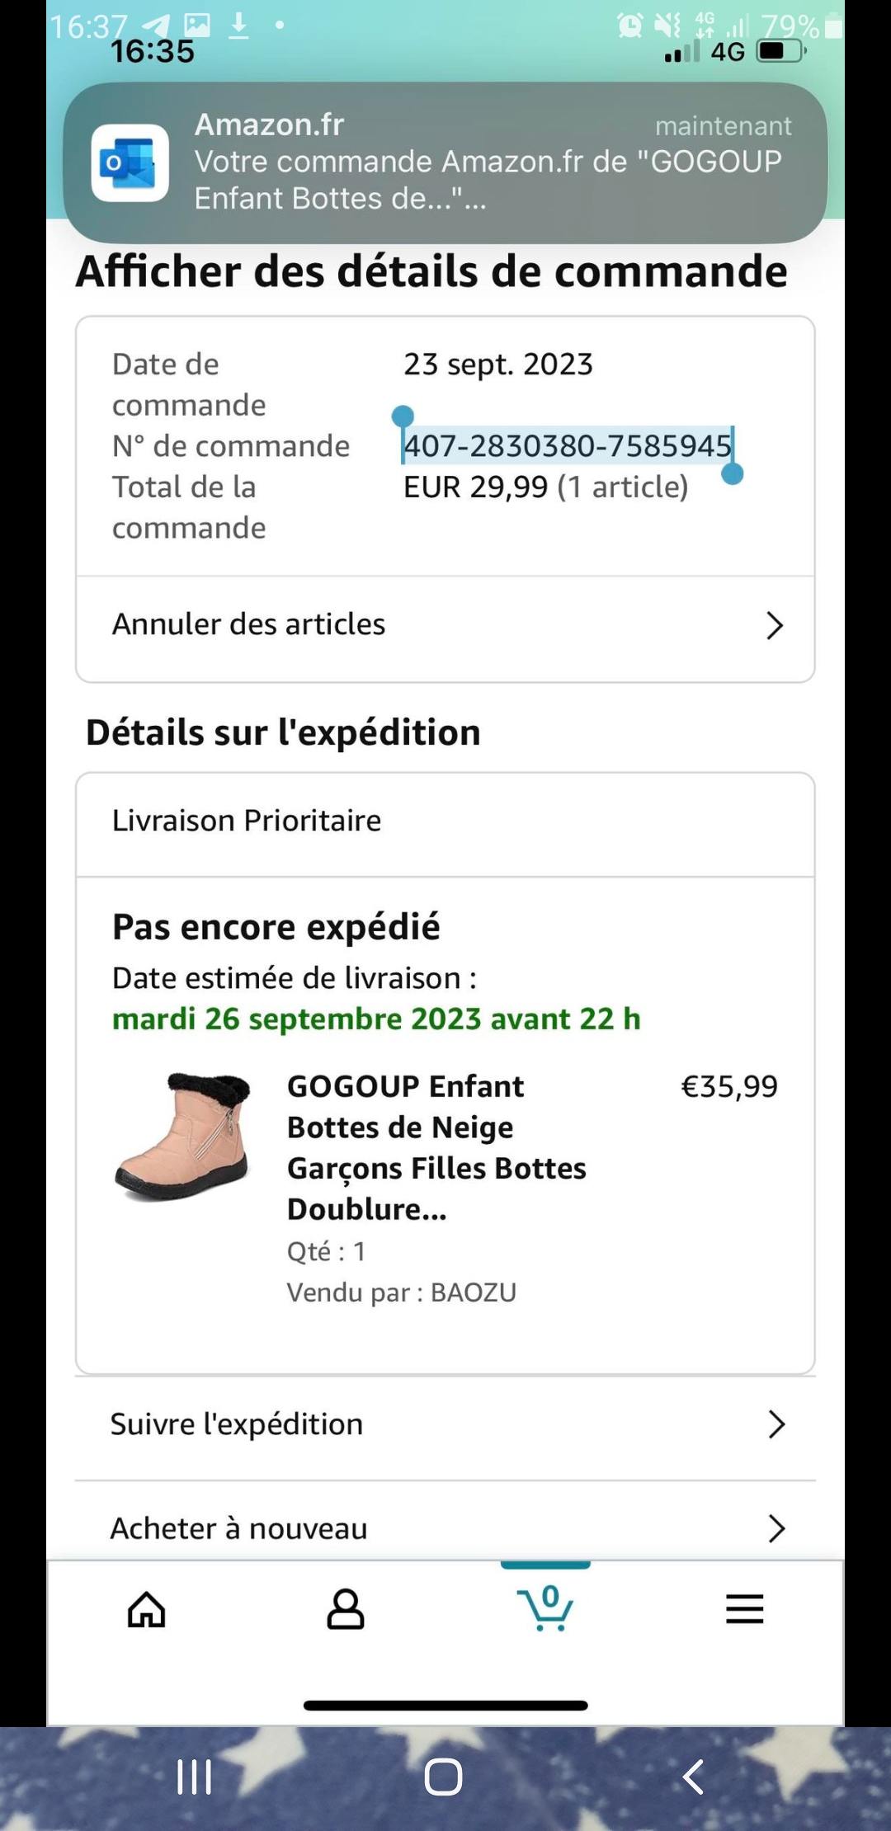Image resolution: width=891 pixels, height=1831 pixels.
Task: Tap chevron next to Suivre l'expédition
Action: click(775, 1424)
